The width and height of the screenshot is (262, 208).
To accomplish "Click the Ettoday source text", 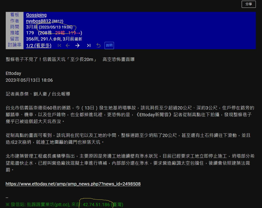I will pos(13,73).
